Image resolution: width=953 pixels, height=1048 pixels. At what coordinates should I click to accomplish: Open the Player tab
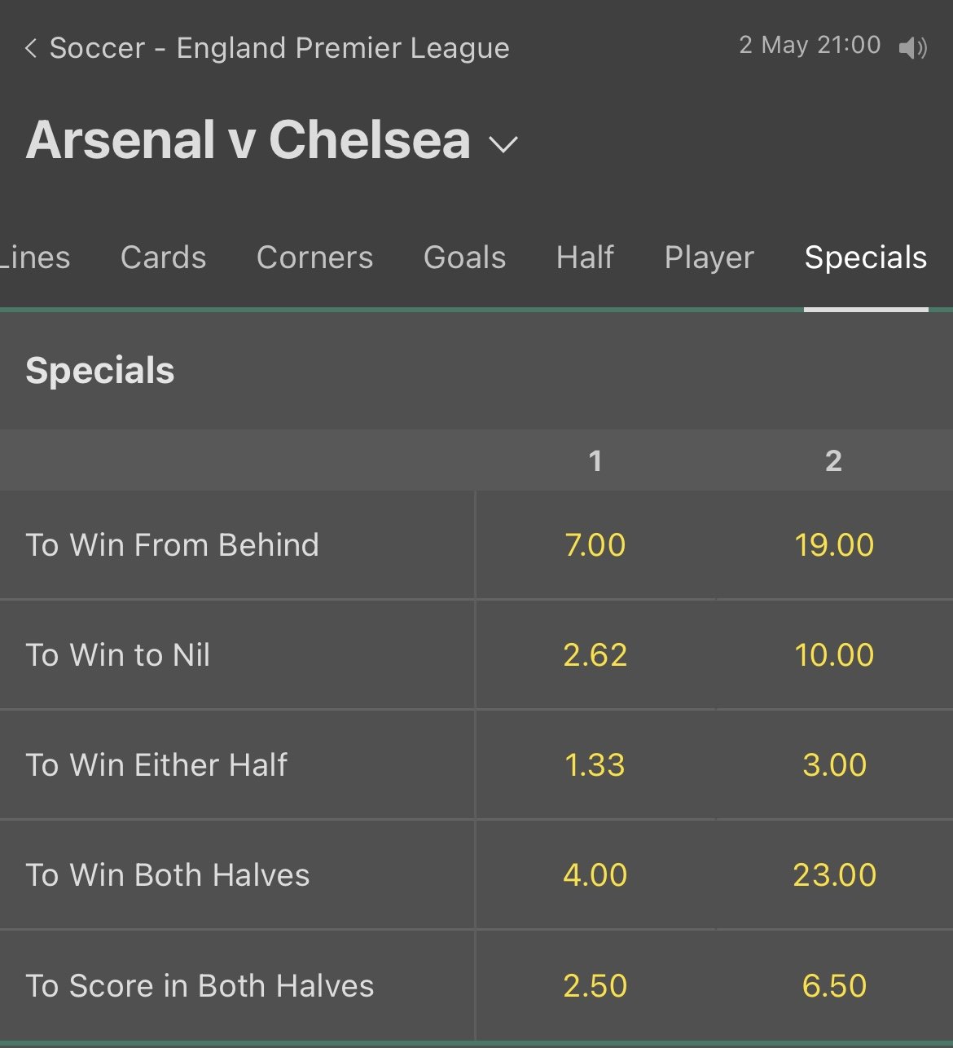point(709,258)
